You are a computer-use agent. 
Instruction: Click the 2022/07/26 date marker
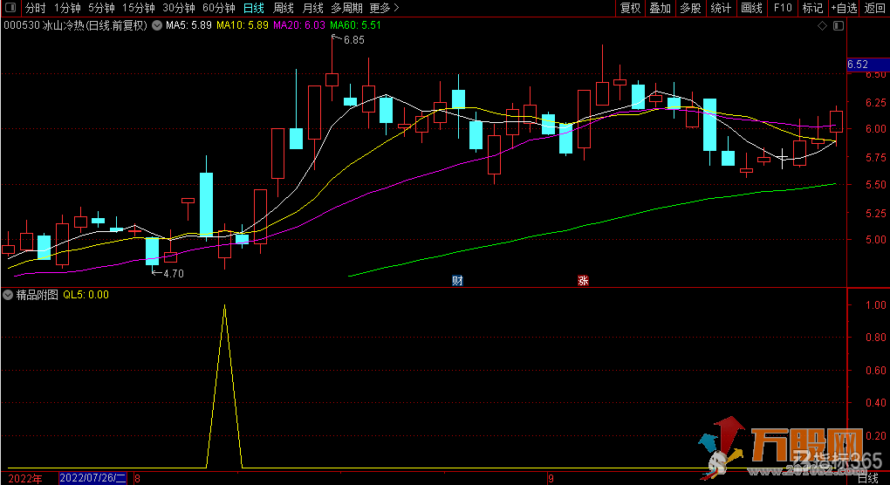(x=92, y=478)
